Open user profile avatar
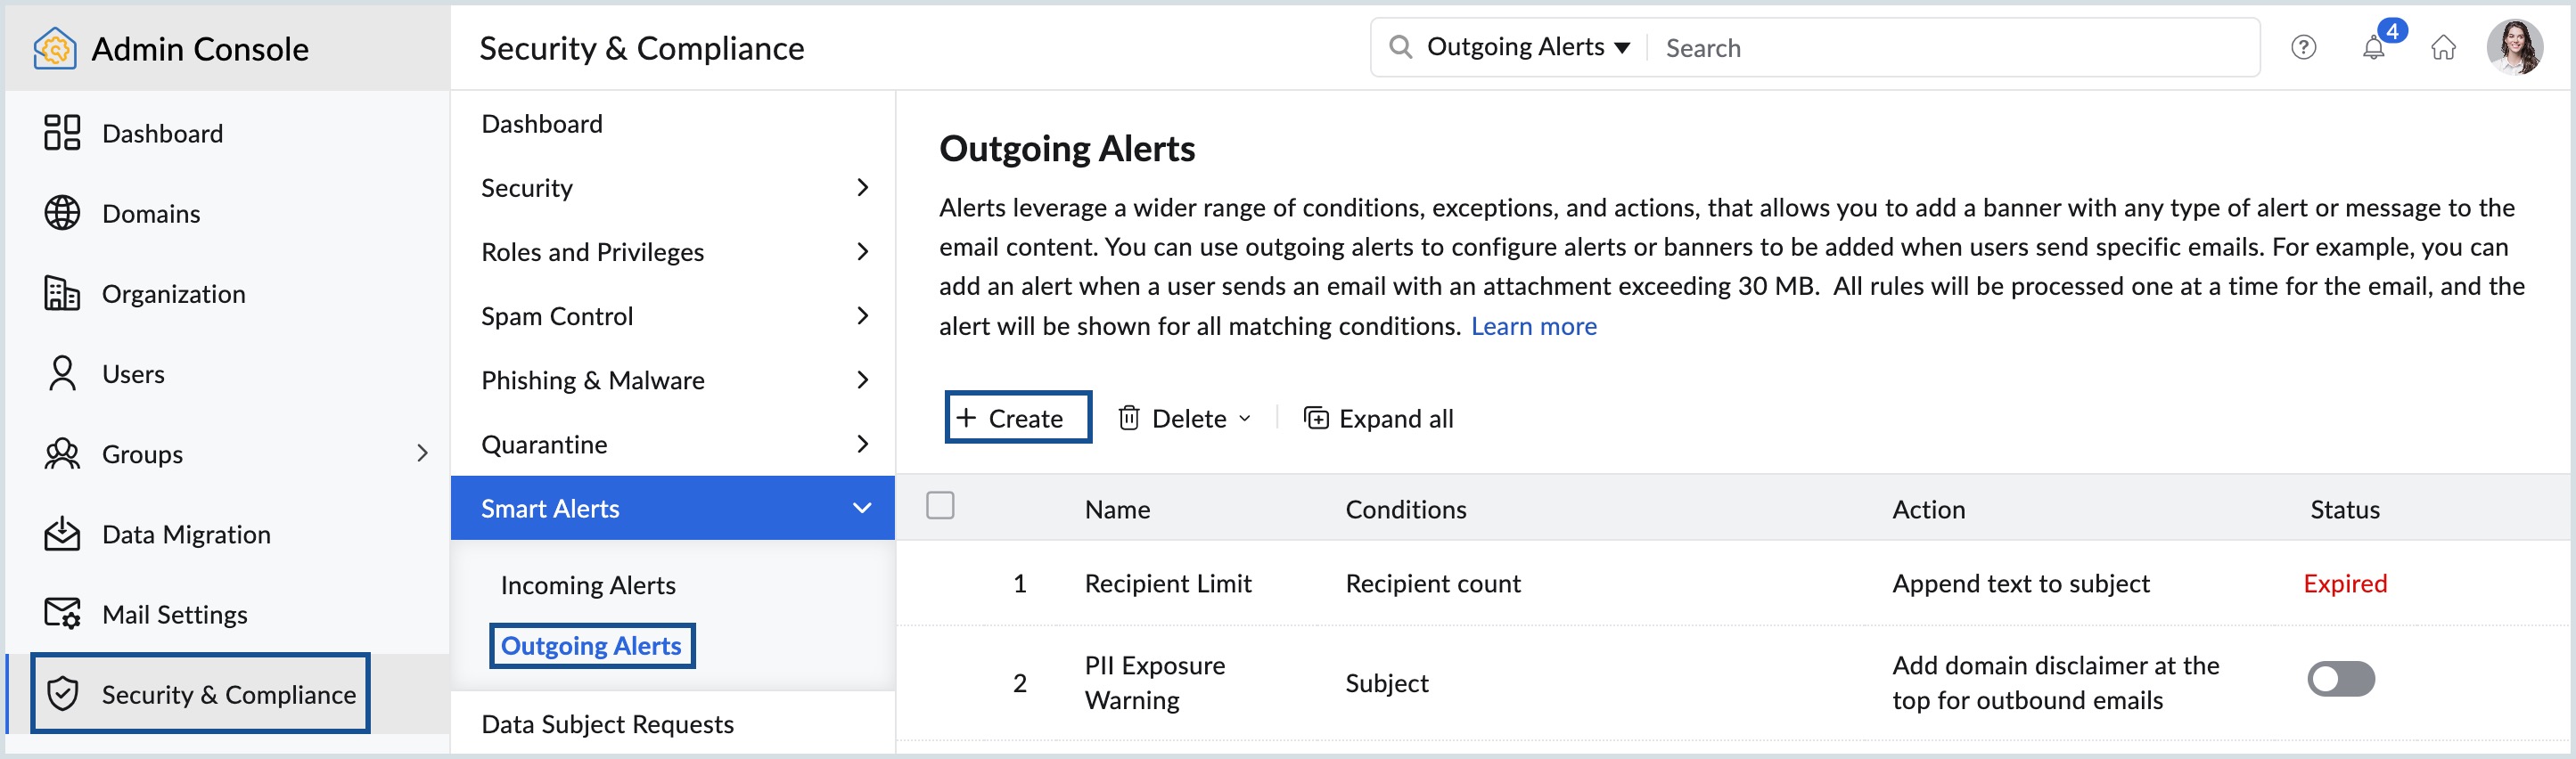2576x759 pixels. [2513, 47]
